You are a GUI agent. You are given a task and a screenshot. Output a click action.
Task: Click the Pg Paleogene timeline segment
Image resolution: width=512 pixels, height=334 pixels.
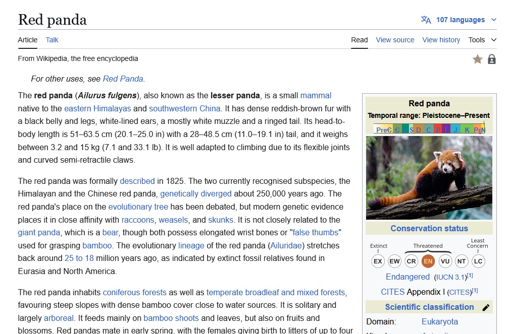click(x=477, y=128)
